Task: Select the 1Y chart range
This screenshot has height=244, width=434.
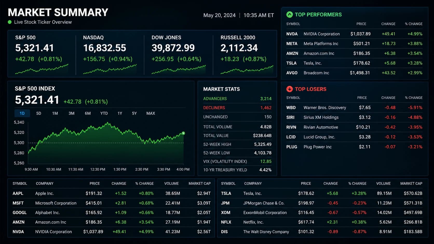Action: pos(120,113)
